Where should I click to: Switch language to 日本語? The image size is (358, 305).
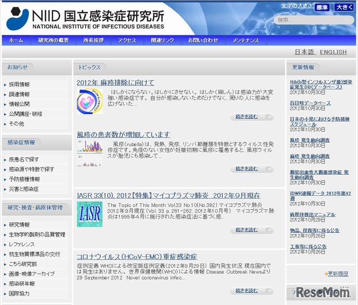coord(305,52)
